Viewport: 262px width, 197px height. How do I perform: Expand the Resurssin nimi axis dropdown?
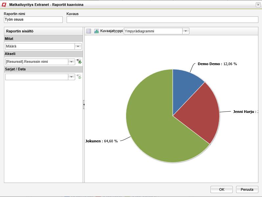click(72, 62)
